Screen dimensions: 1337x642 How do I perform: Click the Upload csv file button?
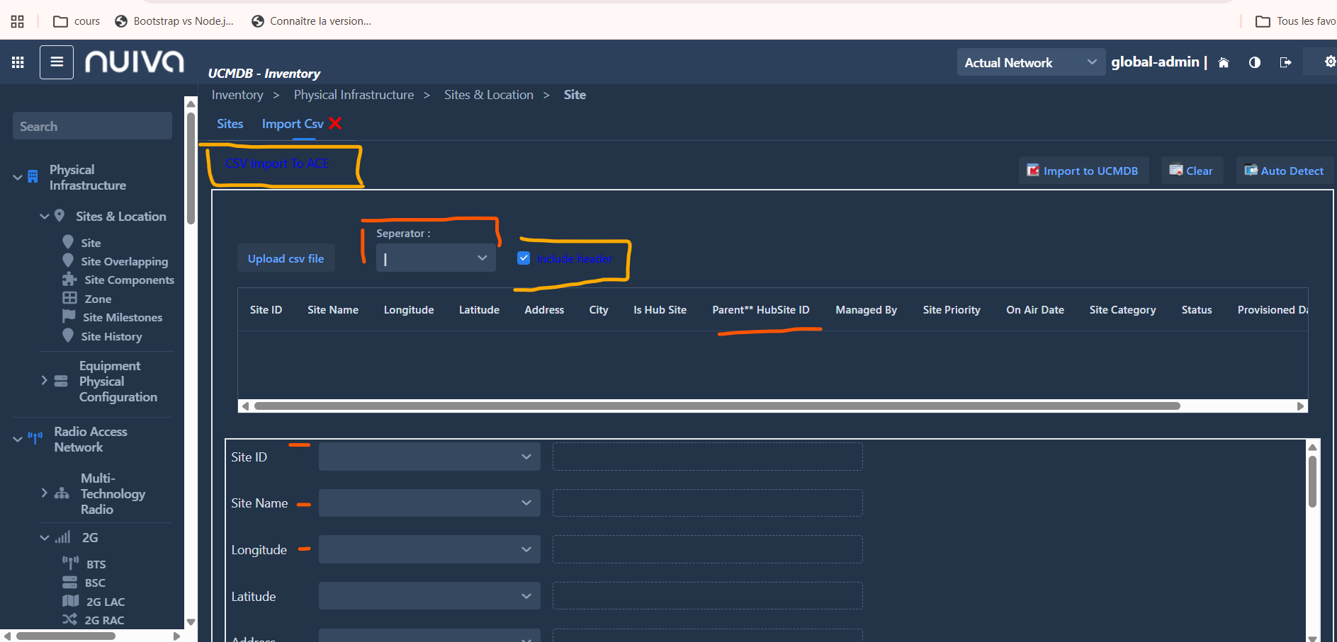(286, 258)
